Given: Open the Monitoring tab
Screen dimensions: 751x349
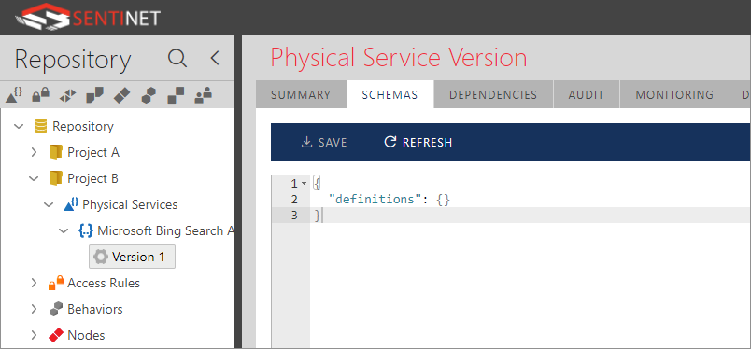Looking at the screenshot, I should coord(674,95).
